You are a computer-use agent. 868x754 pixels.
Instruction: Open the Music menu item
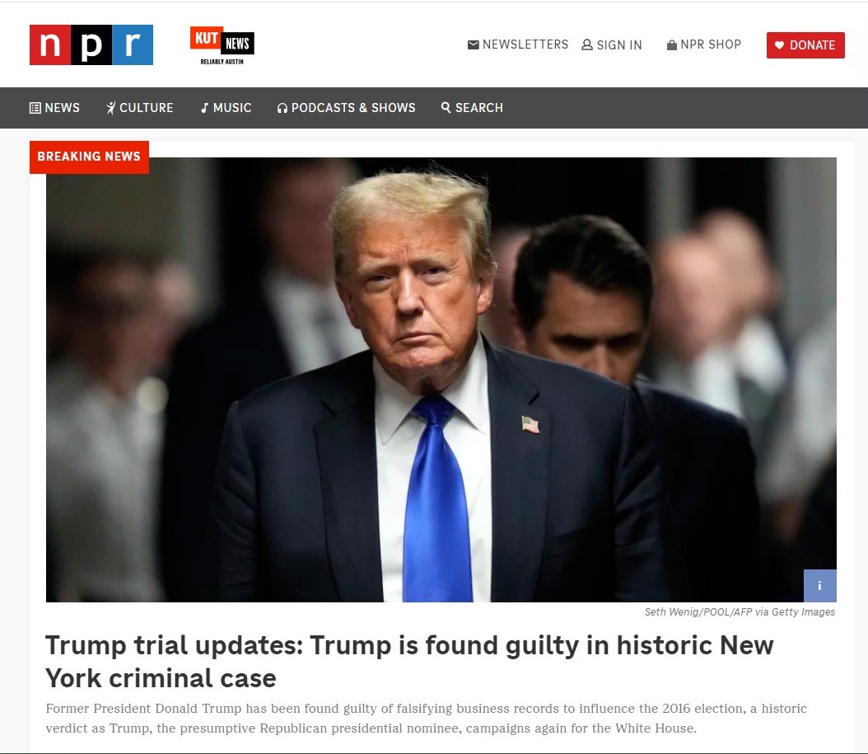226,108
